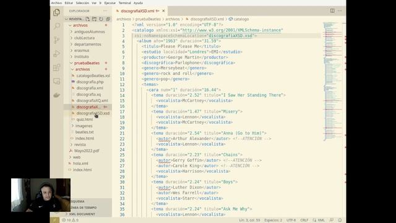Click the code minimap to jump in the file

click(x=332, y=81)
